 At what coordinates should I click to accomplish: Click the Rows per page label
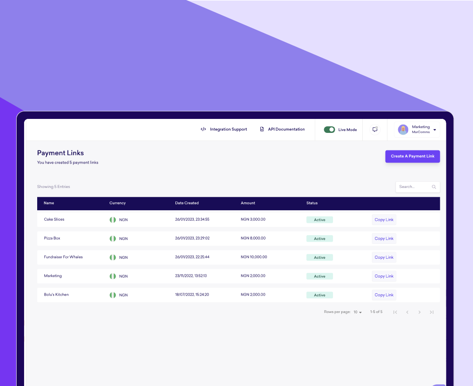[x=337, y=312]
